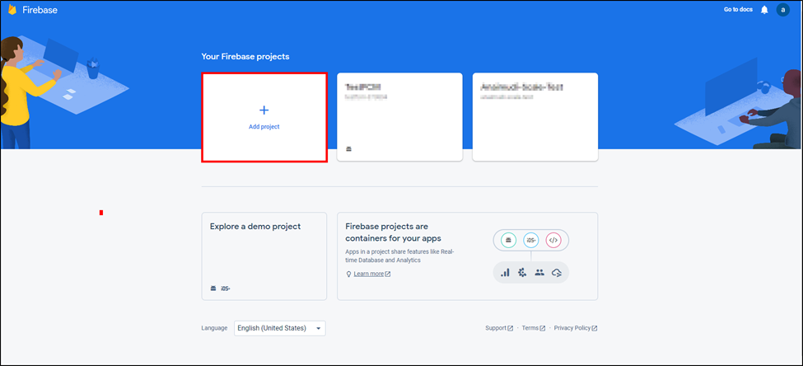Click the plus icon in Add project
The height and width of the screenshot is (366, 803).
[x=264, y=110]
